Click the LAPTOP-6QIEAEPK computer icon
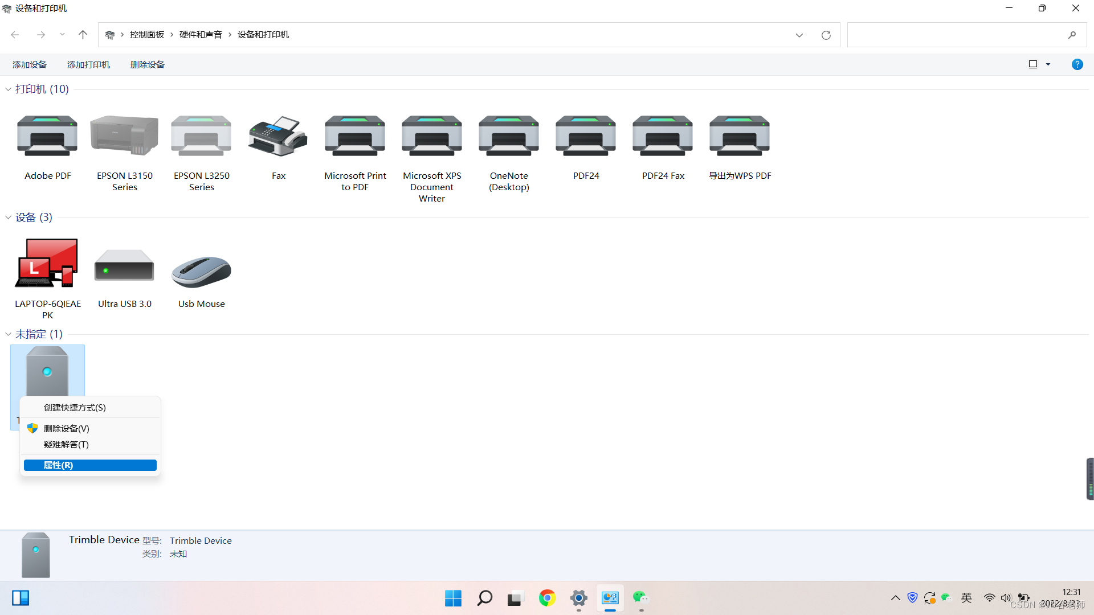This screenshot has width=1094, height=615. (x=47, y=264)
